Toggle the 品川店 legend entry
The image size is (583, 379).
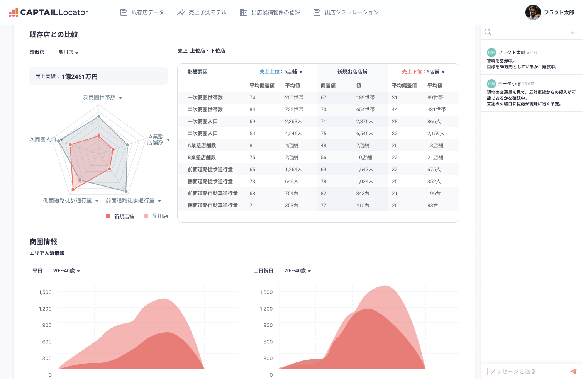[x=156, y=216]
